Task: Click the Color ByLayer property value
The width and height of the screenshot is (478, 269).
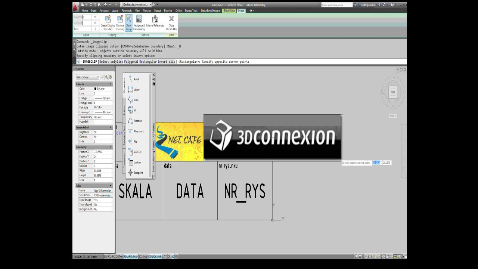Action: (103, 89)
